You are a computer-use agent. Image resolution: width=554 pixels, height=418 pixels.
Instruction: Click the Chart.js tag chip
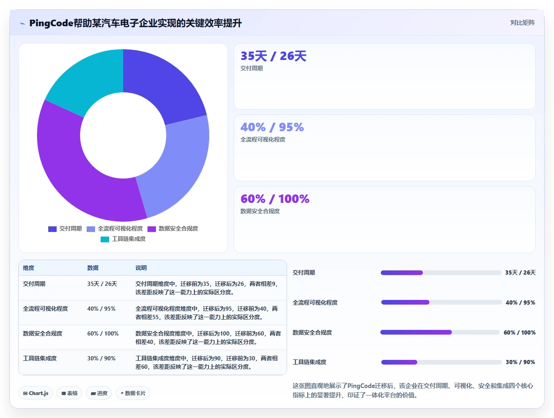(x=36, y=393)
